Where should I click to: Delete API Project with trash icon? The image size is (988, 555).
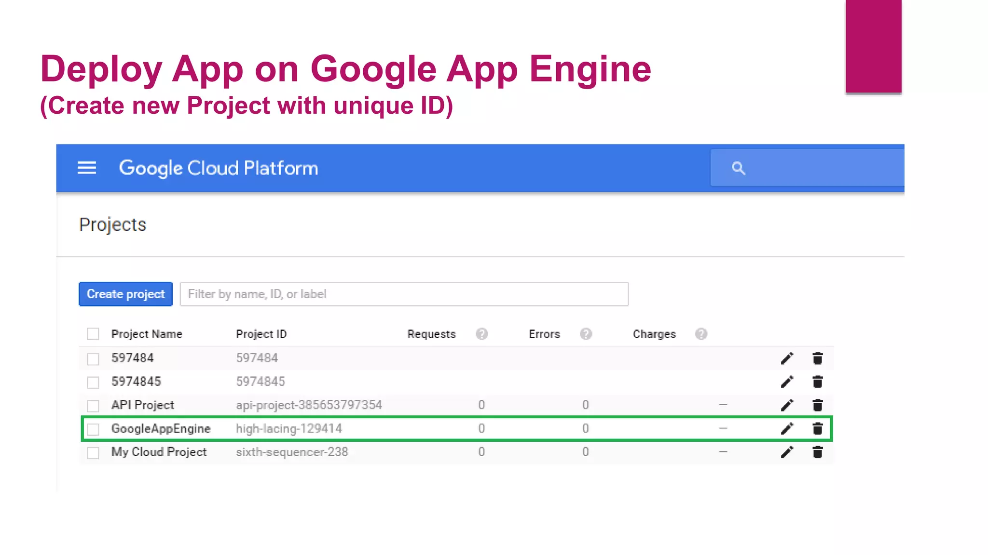(x=817, y=405)
